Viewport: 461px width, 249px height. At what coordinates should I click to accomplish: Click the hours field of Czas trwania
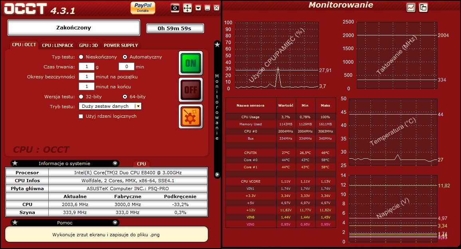[x=87, y=67]
